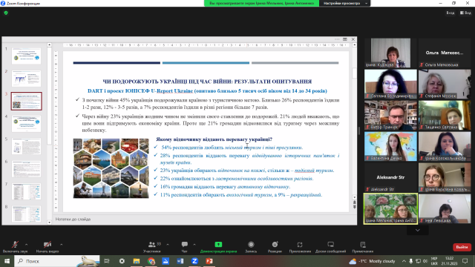Click slide editor scroll-up arrow

(355, 44)
